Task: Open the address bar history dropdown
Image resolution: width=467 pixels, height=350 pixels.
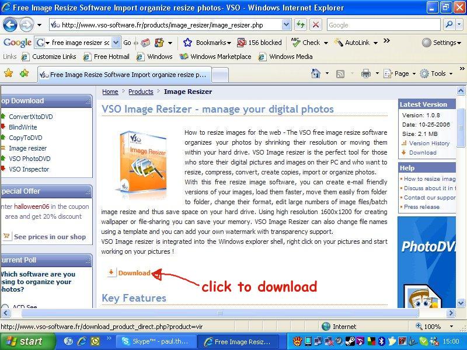Action: point(286,24)
